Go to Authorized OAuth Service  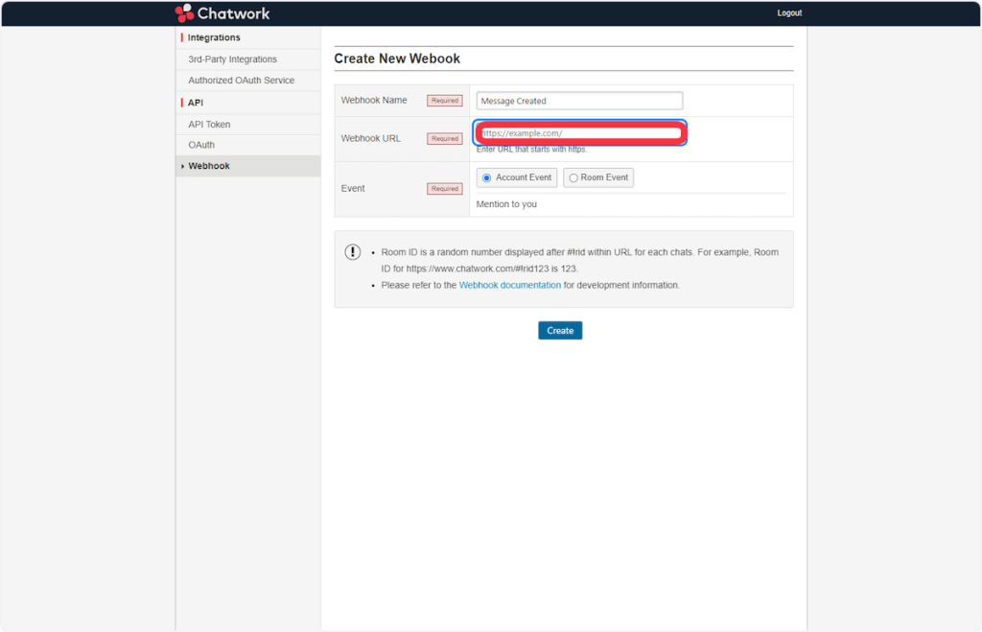pos(241,81)
